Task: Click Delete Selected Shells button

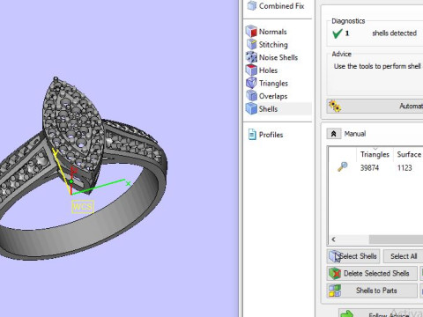Action: pyautogui.click(x=372, y=273)
